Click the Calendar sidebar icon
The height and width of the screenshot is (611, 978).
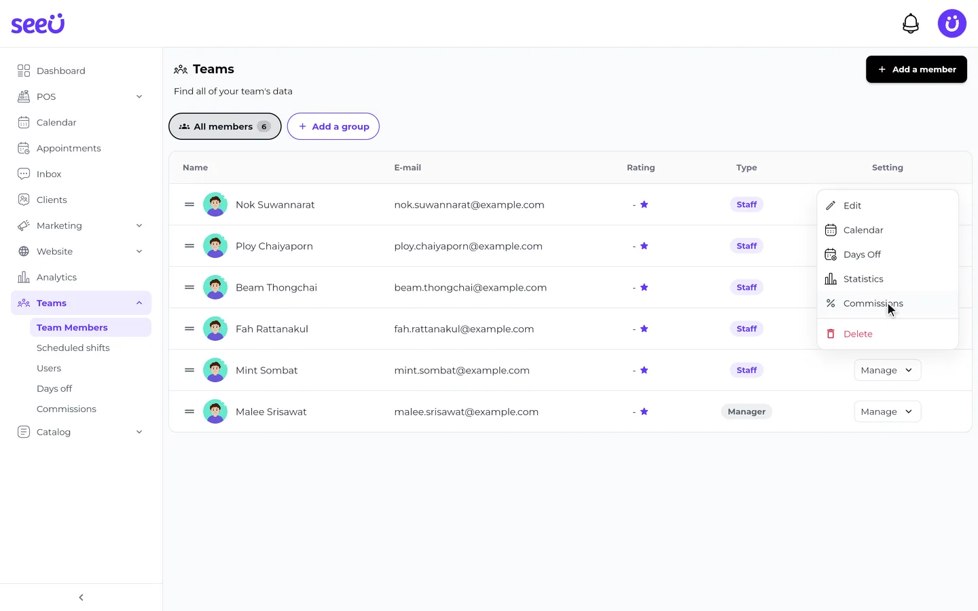click(24, 122)
